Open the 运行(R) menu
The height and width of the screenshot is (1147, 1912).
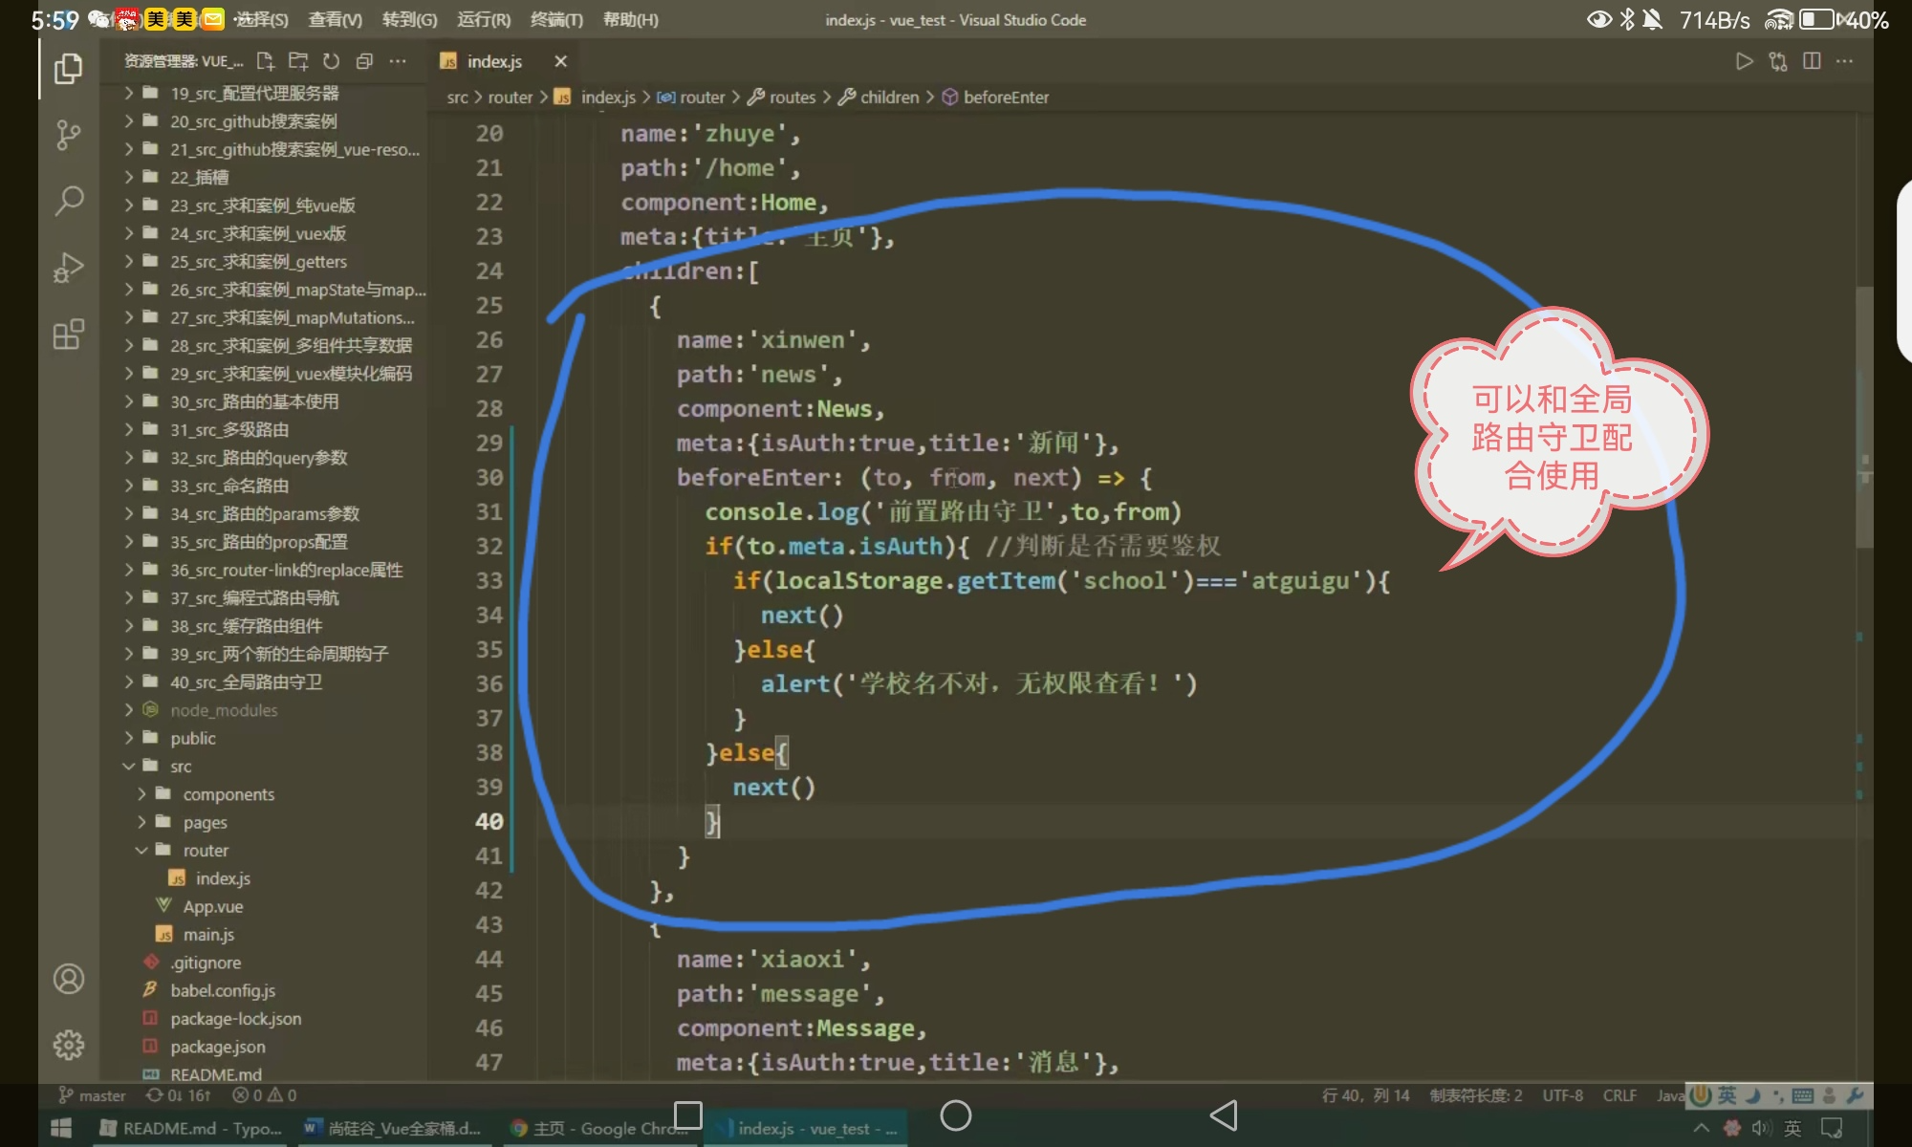tap(484, 19)
